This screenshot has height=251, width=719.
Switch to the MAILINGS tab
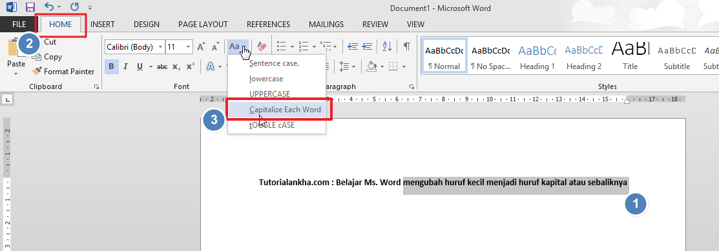[326, 25]
